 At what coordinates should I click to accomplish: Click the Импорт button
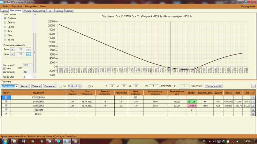click(25, 86)
